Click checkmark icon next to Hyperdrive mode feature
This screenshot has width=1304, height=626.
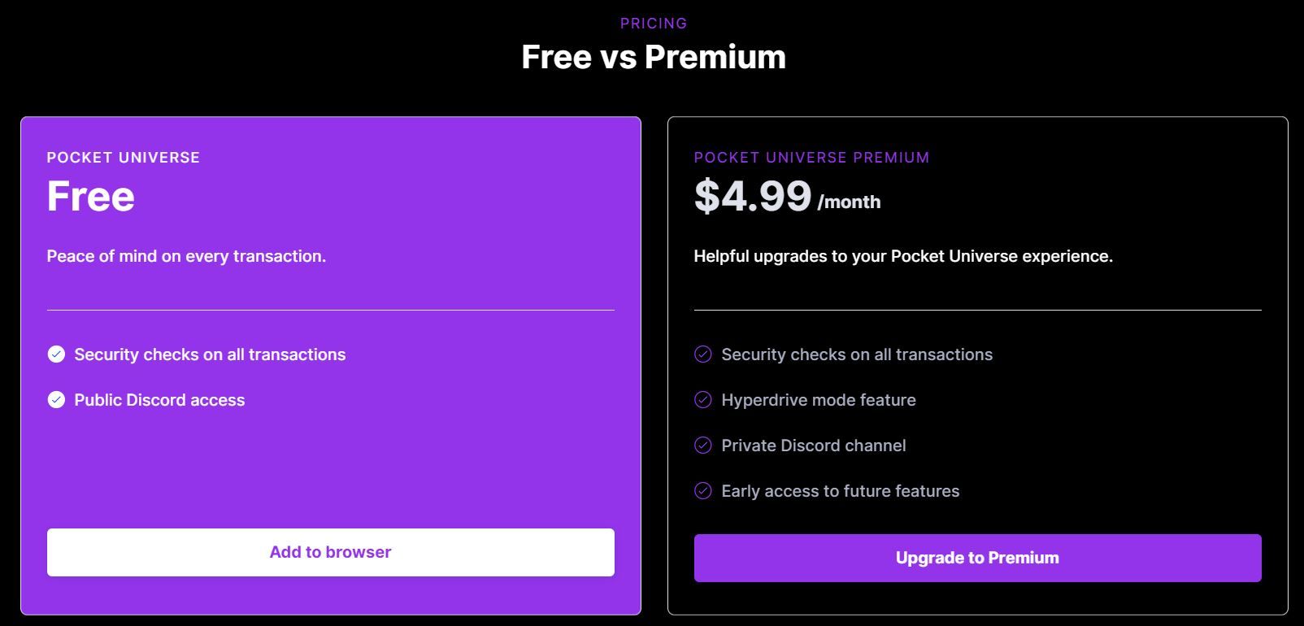pos(703,400)
